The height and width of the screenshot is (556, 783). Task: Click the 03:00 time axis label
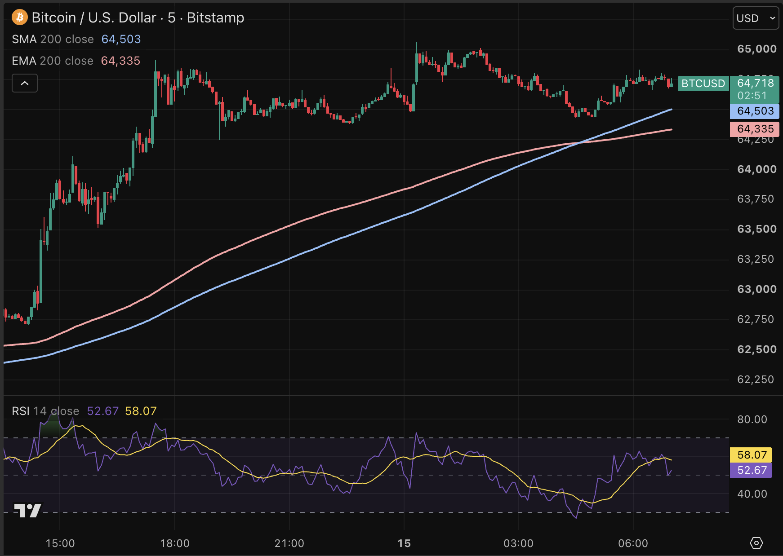[x=518, y=543]
